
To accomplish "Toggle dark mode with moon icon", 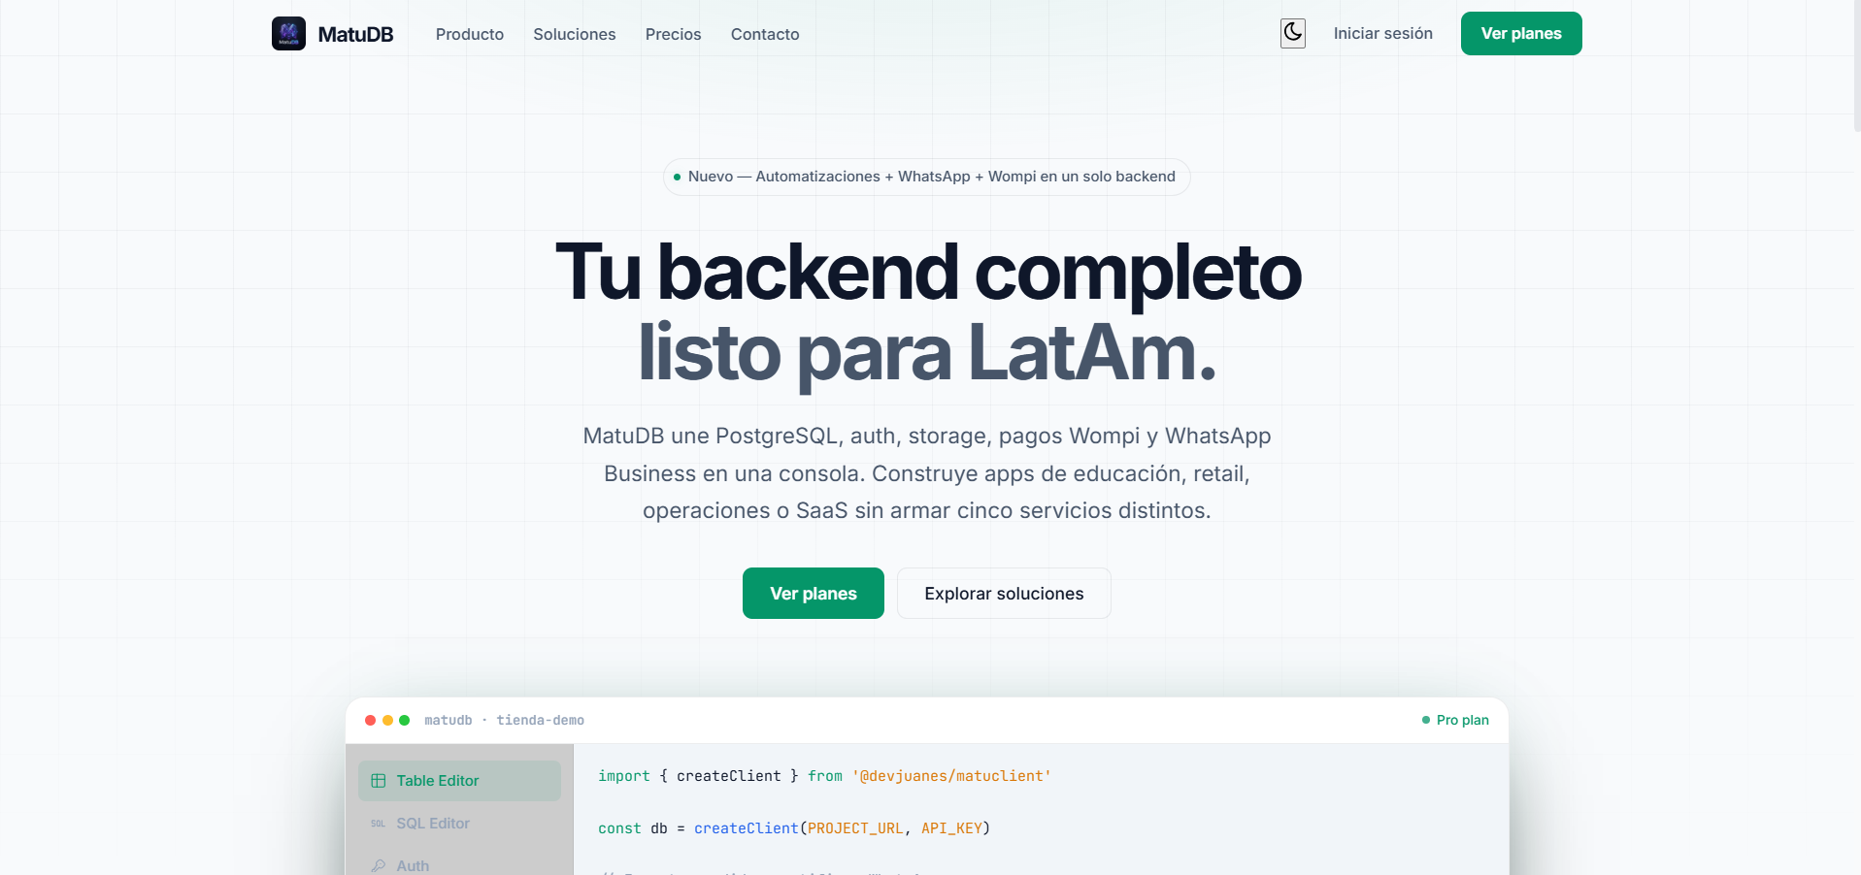I will click(1292, 33).
